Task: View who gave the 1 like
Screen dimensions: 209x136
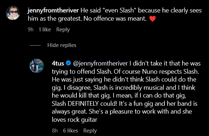Action: click(x=45, y=30)
